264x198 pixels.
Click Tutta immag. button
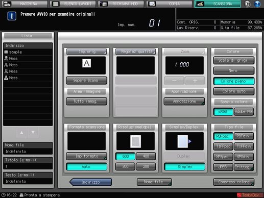86,101
